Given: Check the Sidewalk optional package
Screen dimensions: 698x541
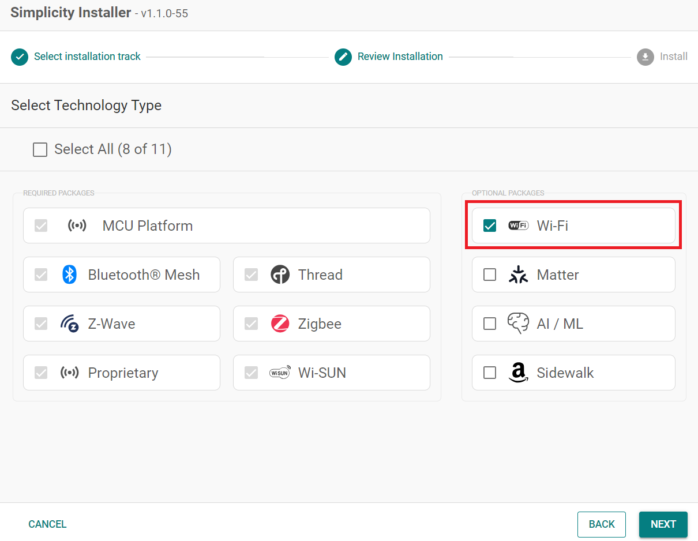Looking at the screenshot, I should pos(490,373).
